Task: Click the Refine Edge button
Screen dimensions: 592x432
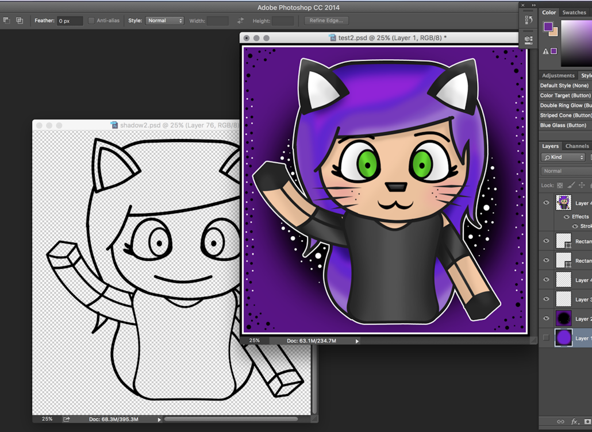Action: coord(326,21)
